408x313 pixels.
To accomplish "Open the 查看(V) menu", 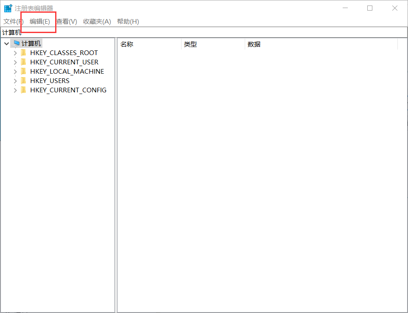I will (65, 21).
